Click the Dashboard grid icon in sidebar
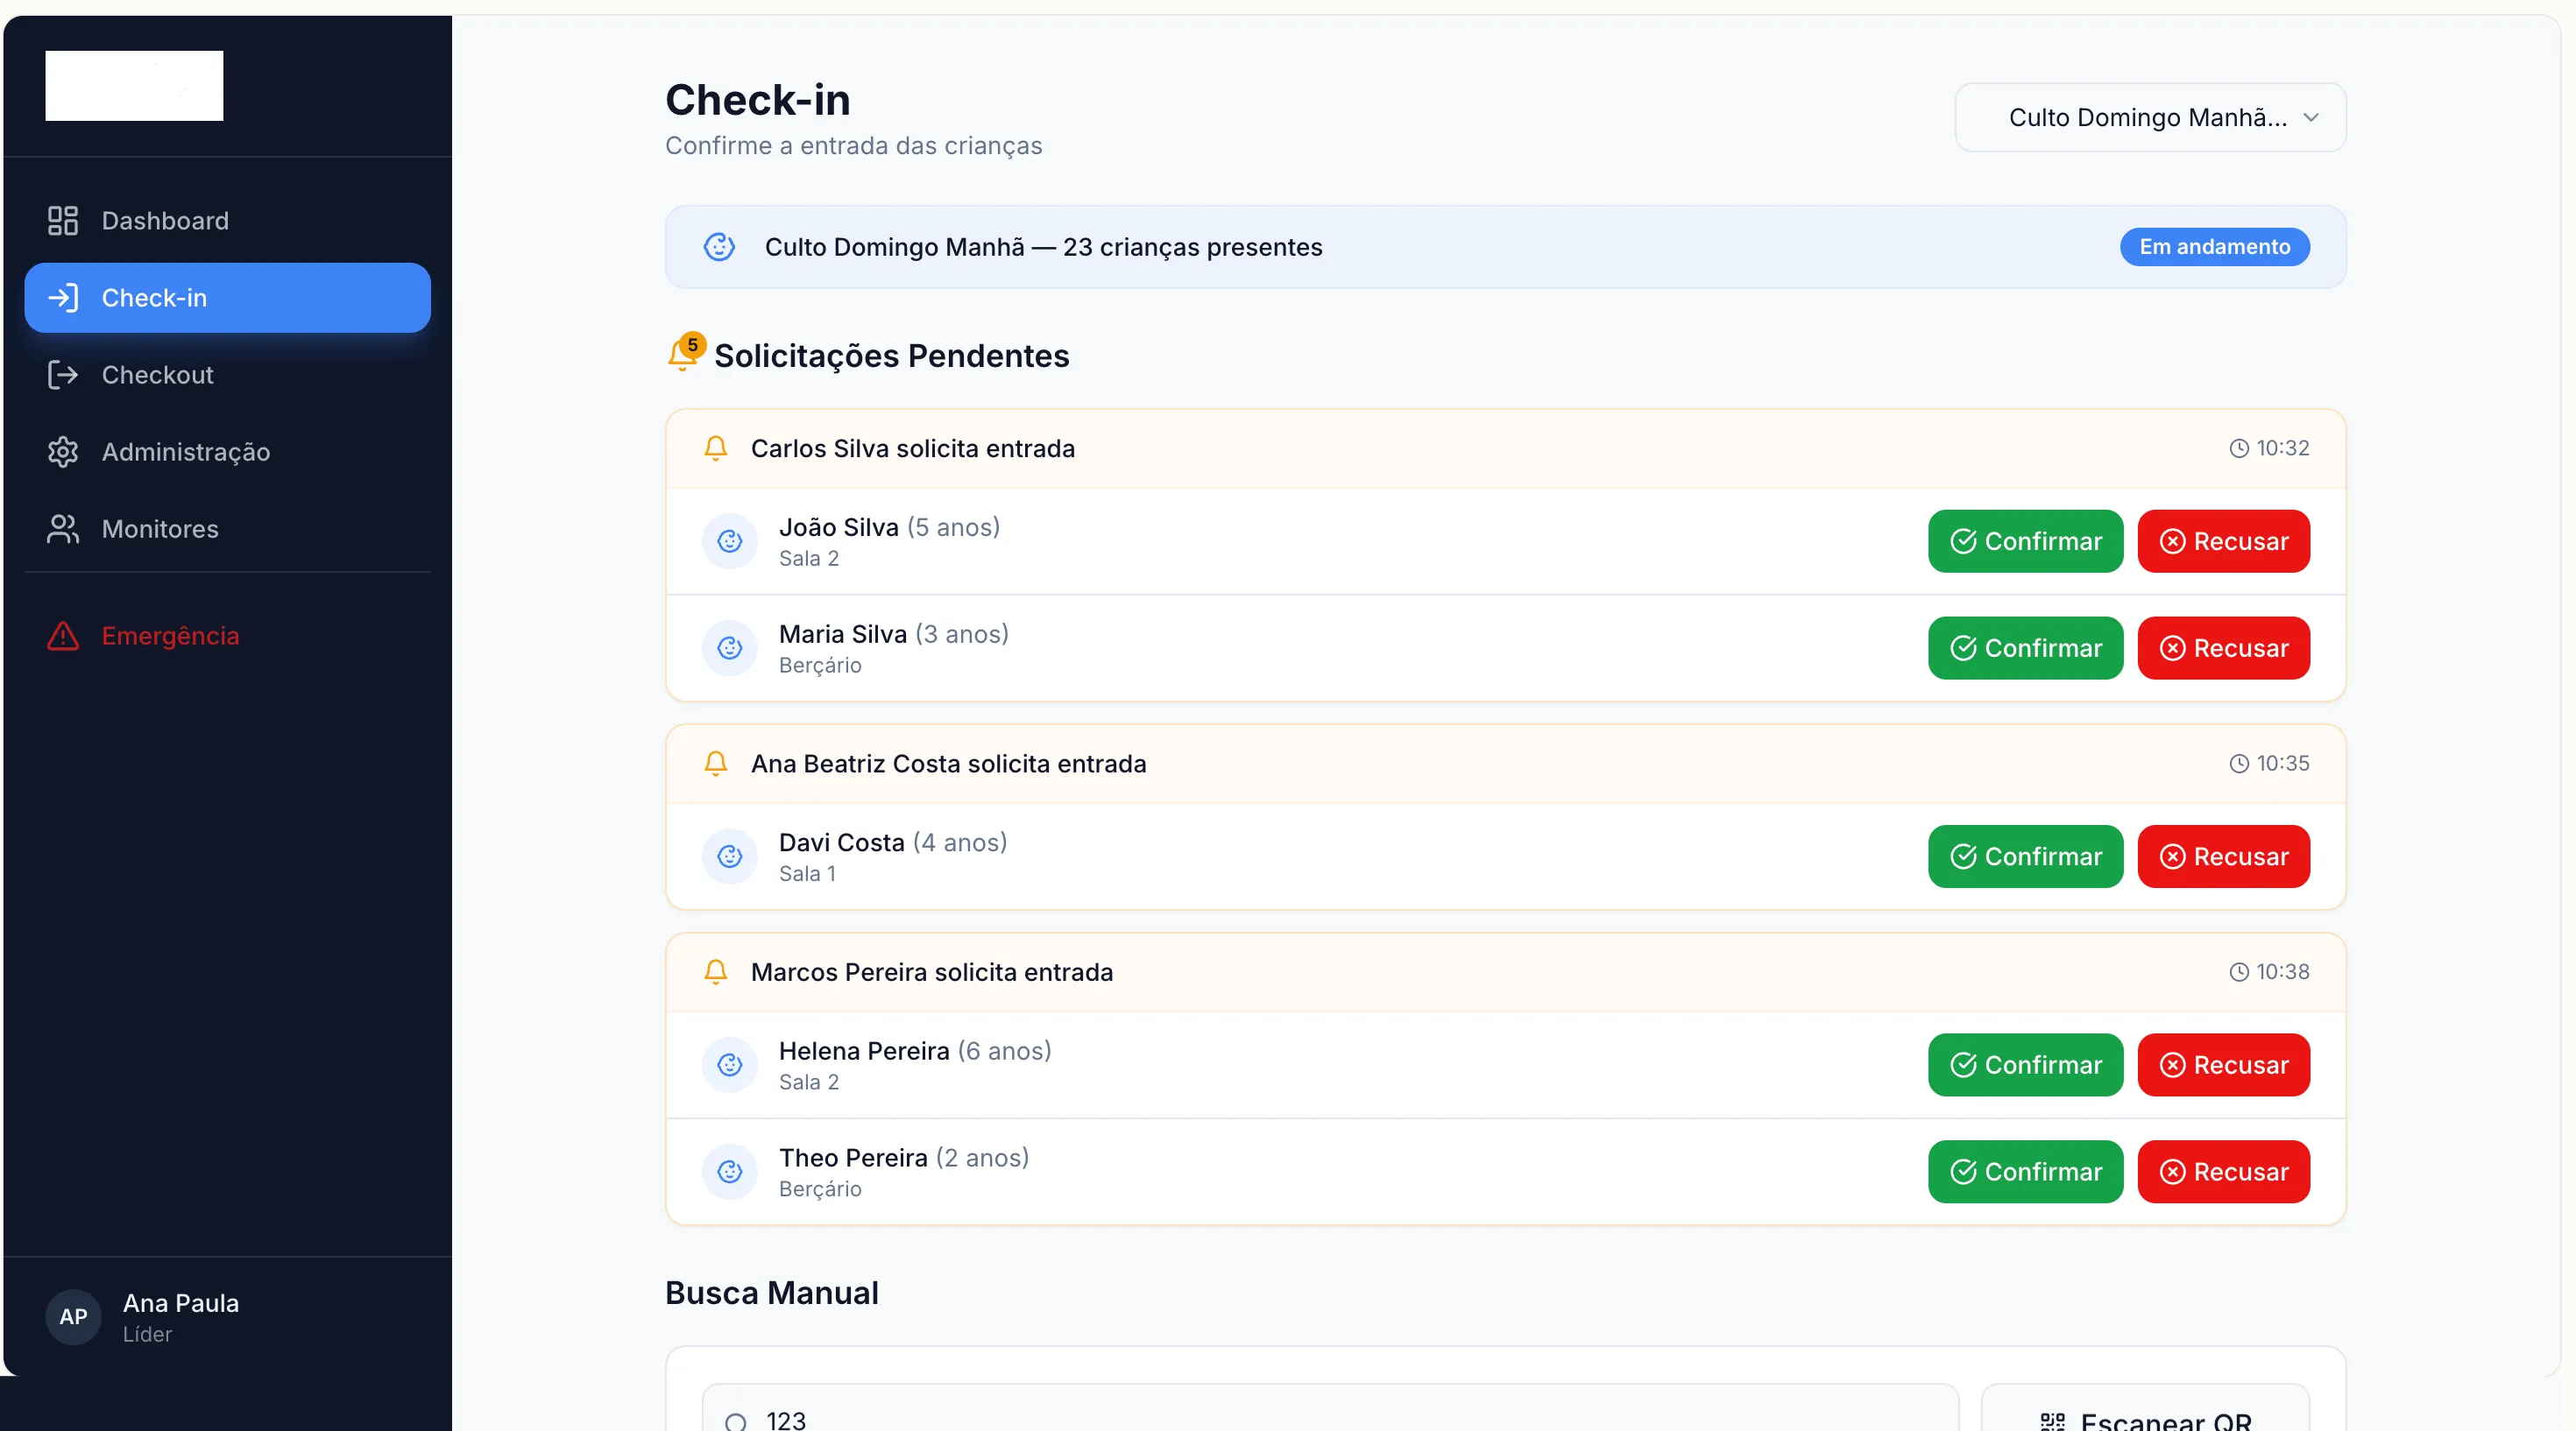 tap(63, 221)
